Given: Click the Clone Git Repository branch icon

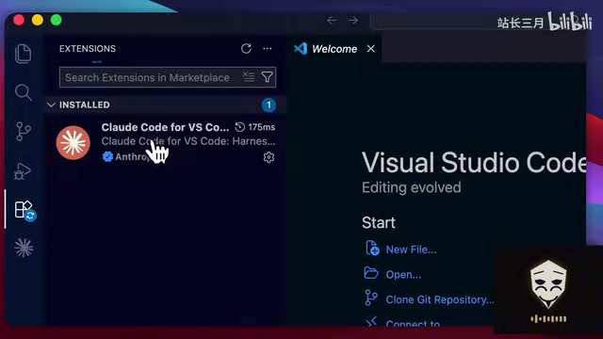Looking at the screenshot, I should pos(371,298).
